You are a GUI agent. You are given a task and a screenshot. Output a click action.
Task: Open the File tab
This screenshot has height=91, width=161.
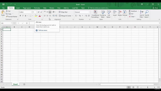click(3, 8)
